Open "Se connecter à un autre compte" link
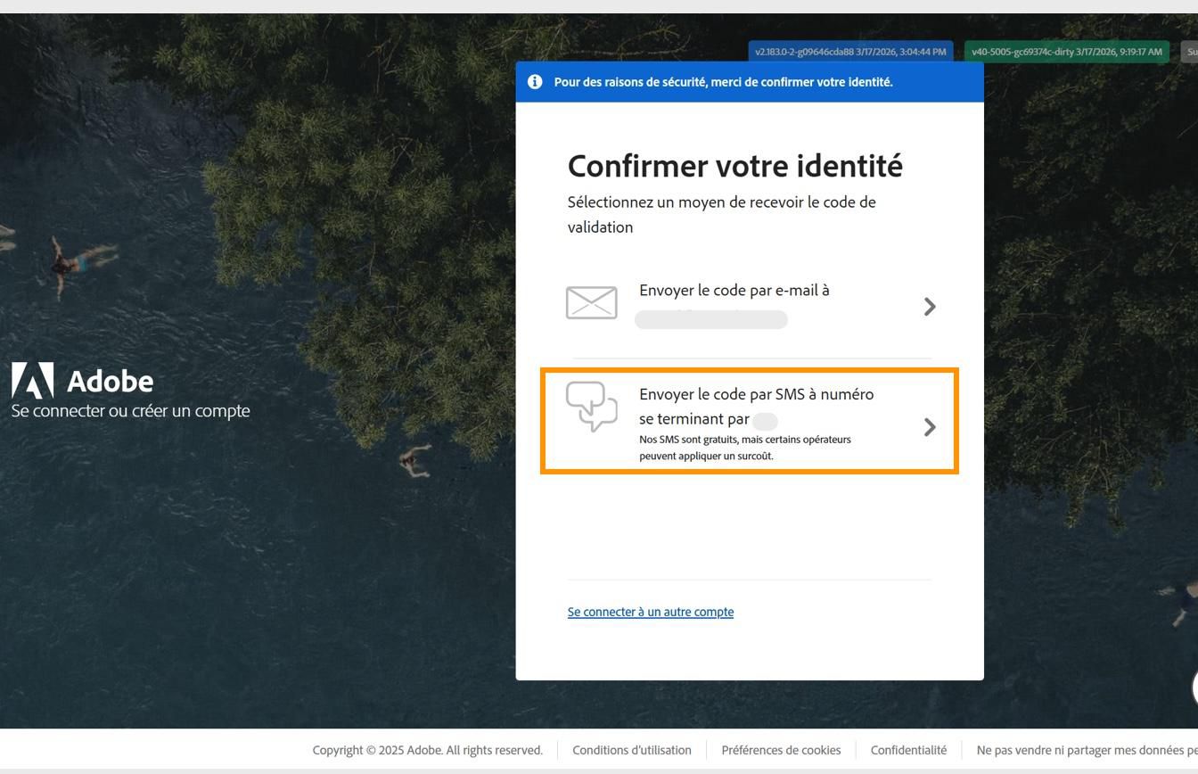 point(651,612)
